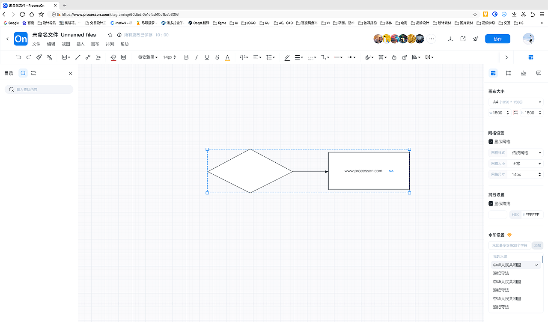The image size is (548, 322).
Task: Click the user profile avatar
Action: pyautogui.click(x=529, y=39)
